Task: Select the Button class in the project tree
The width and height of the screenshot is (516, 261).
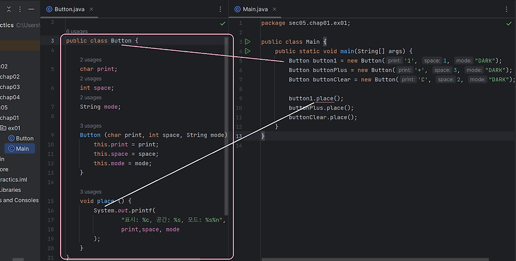Action: pos(25,139)
